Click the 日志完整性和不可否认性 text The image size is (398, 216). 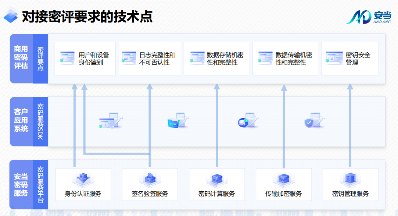pos(157,59)
